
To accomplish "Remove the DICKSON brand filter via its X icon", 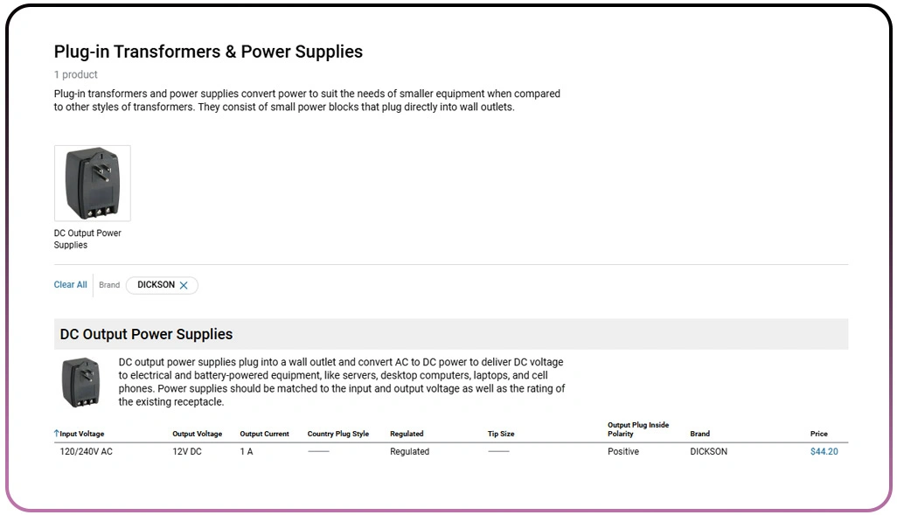I will click(x=184, y=285).
